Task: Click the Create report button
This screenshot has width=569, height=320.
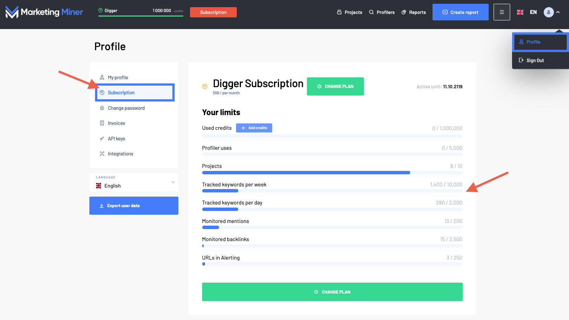Action: 460,12
